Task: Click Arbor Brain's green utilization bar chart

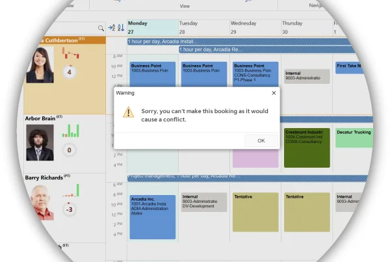Action: point(71,131)
